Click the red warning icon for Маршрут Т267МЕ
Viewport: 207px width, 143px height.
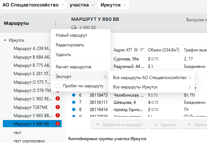coord(58,107)
